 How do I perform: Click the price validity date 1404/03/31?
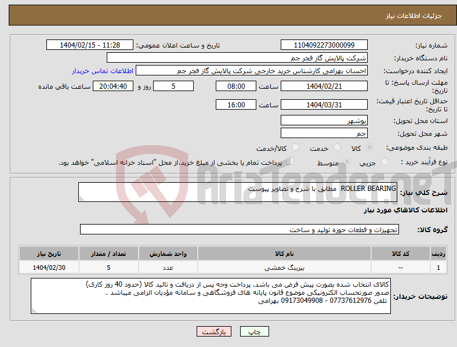(x=324, y=104)
